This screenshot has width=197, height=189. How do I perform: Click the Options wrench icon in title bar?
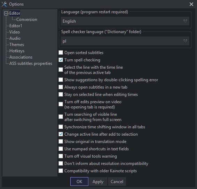pyautogui.click(x=4, y=4)
